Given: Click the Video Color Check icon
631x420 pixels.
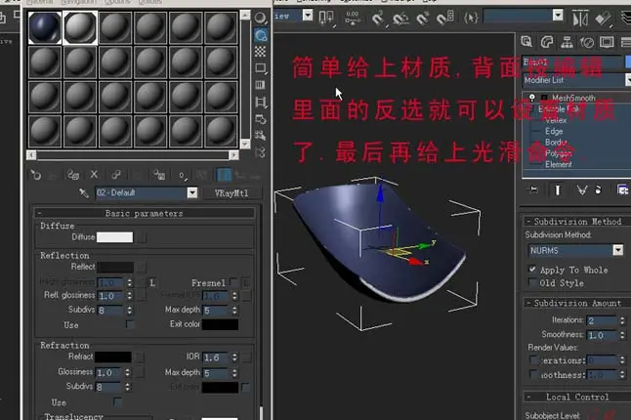Looking at the screenshot, I should (261, 85).
